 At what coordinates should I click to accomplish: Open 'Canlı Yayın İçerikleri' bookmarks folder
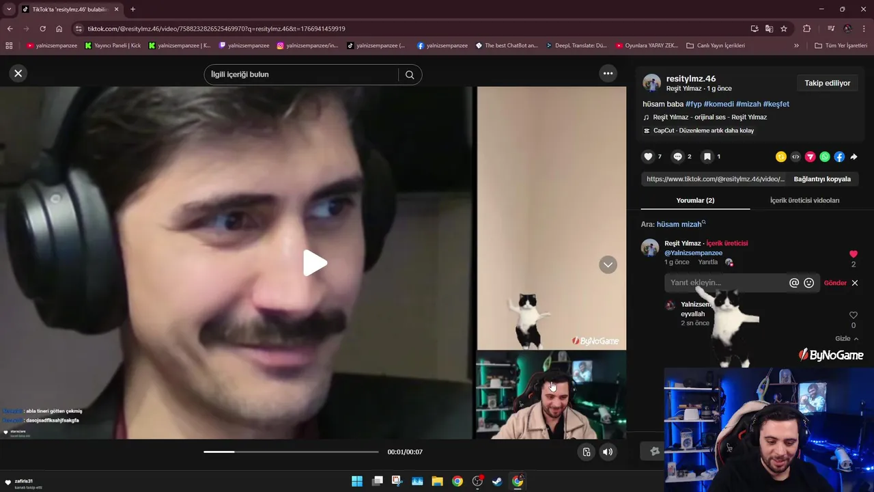(x=716, y=46)
